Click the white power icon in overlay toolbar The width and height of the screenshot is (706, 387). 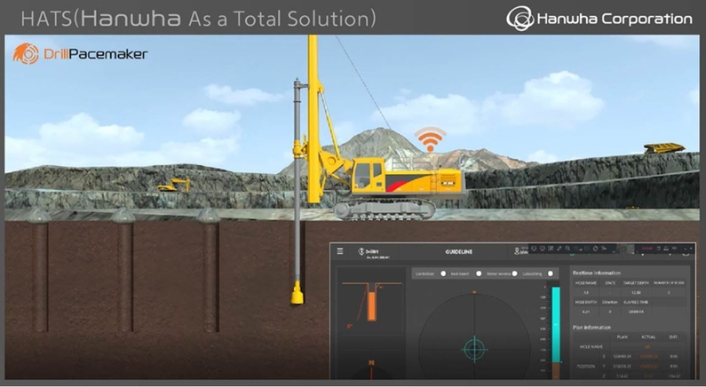point(534,249)
